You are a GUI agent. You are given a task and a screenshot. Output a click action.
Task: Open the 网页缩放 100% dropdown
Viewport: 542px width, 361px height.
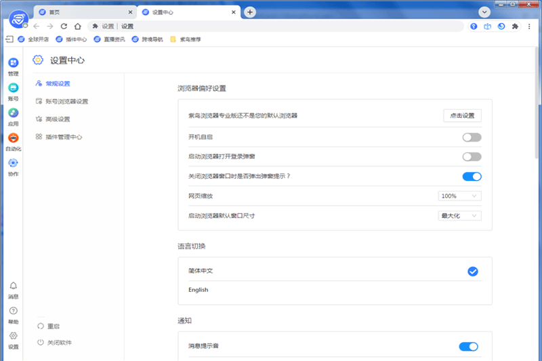(x=459, y=196)
